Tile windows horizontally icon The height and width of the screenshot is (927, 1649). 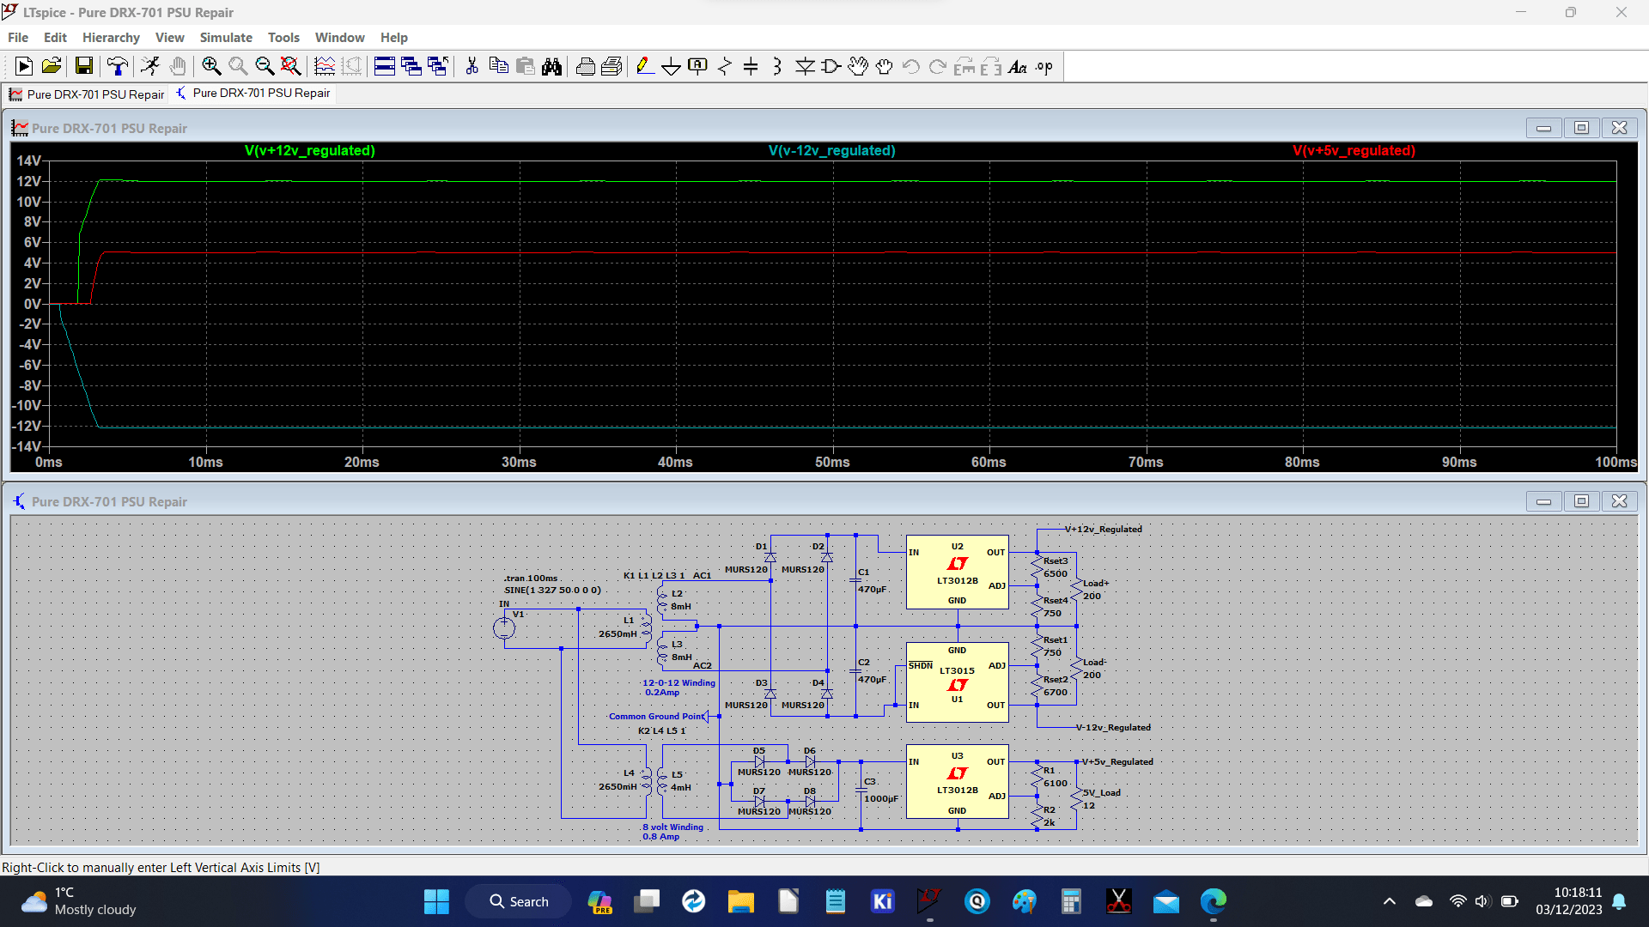(385, 66)
